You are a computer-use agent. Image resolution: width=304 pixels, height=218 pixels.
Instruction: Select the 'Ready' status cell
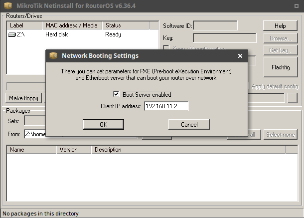(x=113, y=34)
